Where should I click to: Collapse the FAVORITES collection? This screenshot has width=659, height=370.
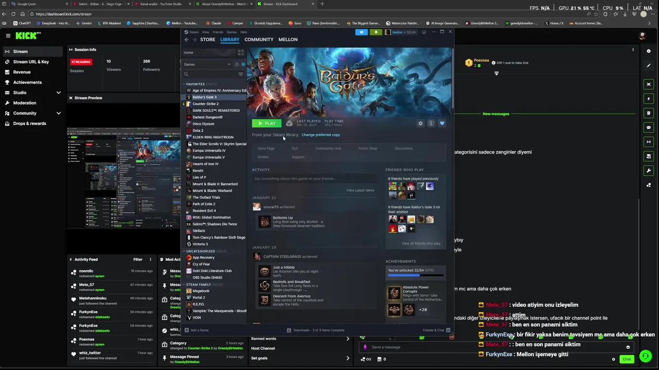coord(184,84)
